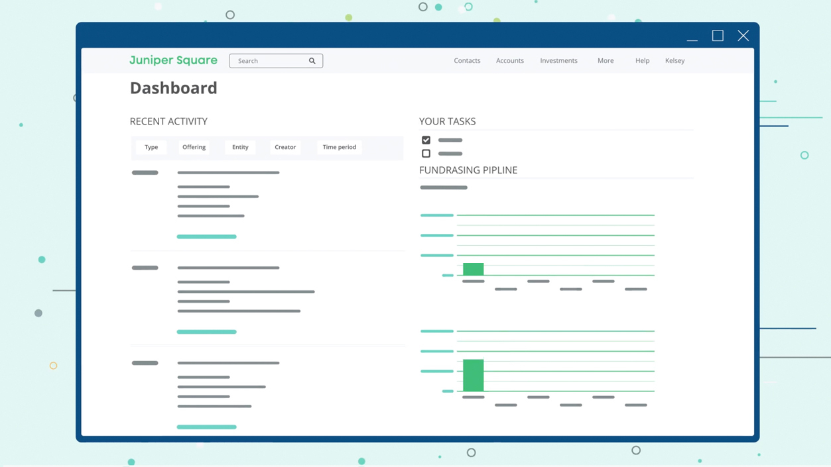
Task: Open the Time period filter
Action: click(x=339, y=147)
